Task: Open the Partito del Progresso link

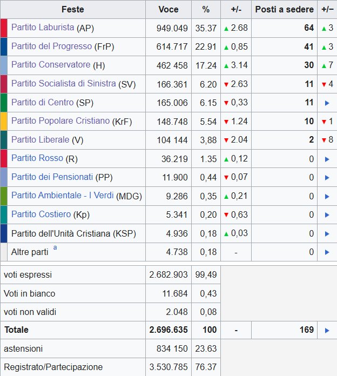Action: 51,46
